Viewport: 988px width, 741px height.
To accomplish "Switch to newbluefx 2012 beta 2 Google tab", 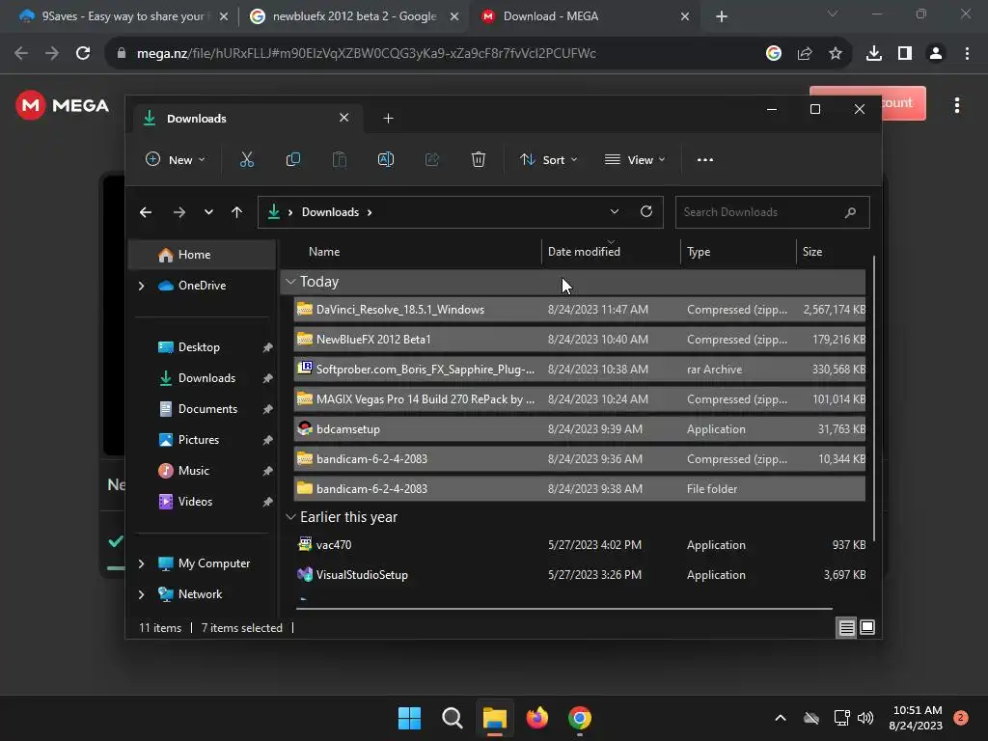I will 354,16.
